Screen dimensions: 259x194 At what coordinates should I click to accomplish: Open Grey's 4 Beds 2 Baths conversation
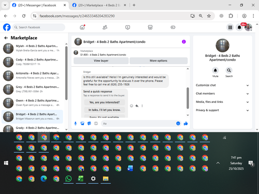click(32, 89)
